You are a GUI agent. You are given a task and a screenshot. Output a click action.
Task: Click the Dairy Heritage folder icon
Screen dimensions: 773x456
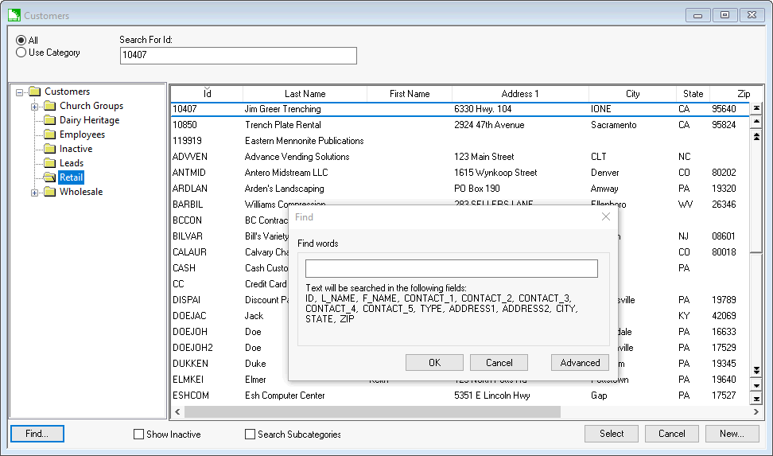49,120
